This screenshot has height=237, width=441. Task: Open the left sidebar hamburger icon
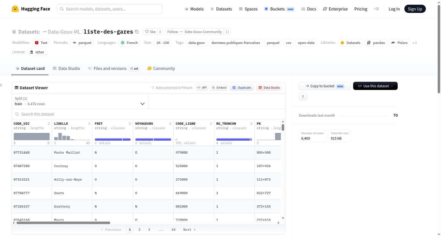[1, 85]
